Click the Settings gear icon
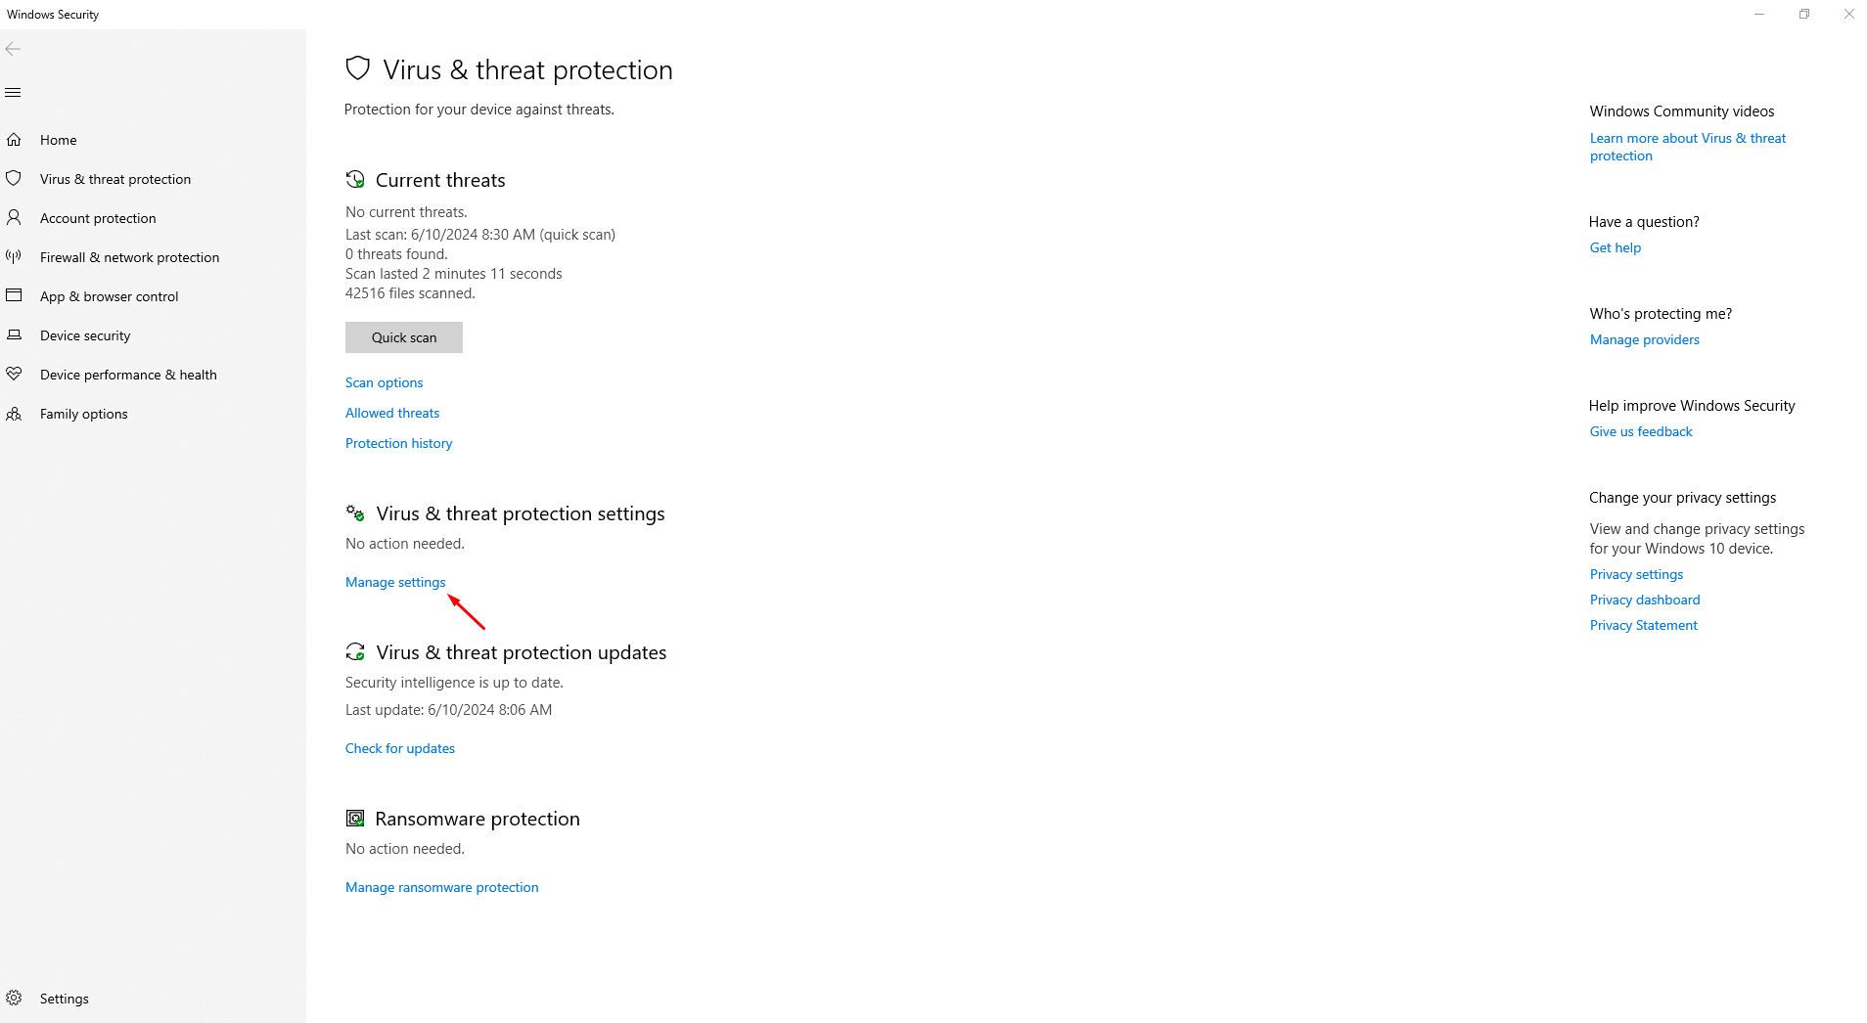This screenshot has height=1023, width=1867. pyautogui.click(x=14, y=998)
